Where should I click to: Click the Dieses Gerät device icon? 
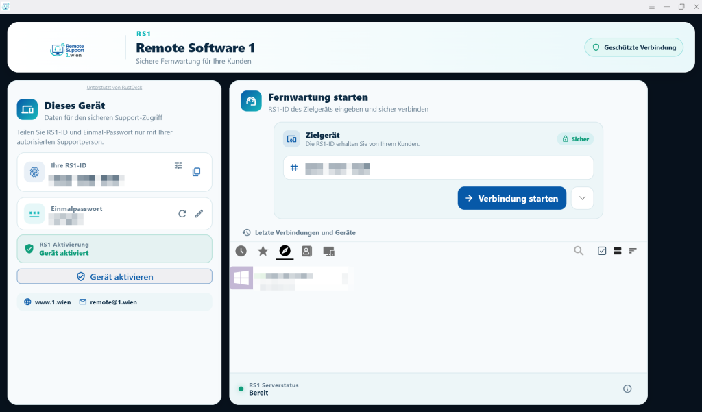tap(27, 110)
